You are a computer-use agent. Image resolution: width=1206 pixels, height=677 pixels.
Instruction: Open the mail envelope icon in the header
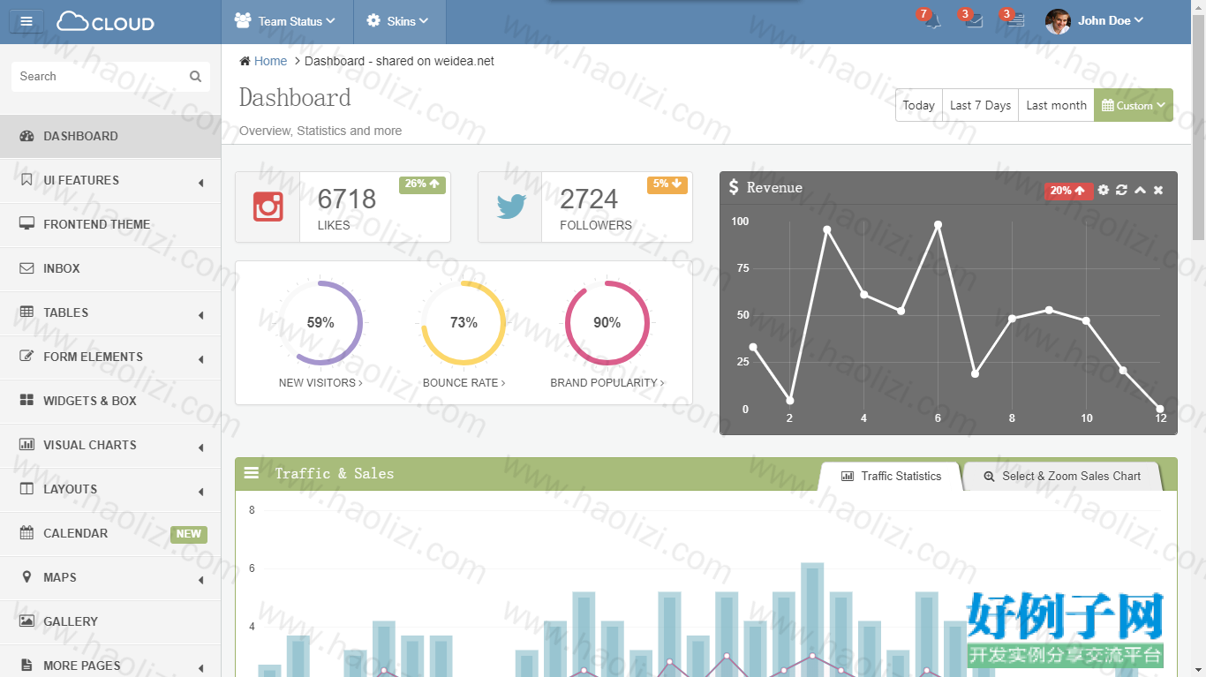975,21
